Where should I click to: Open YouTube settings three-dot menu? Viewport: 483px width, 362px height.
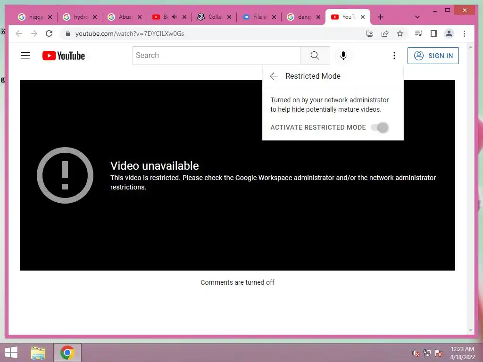[394, 56]
